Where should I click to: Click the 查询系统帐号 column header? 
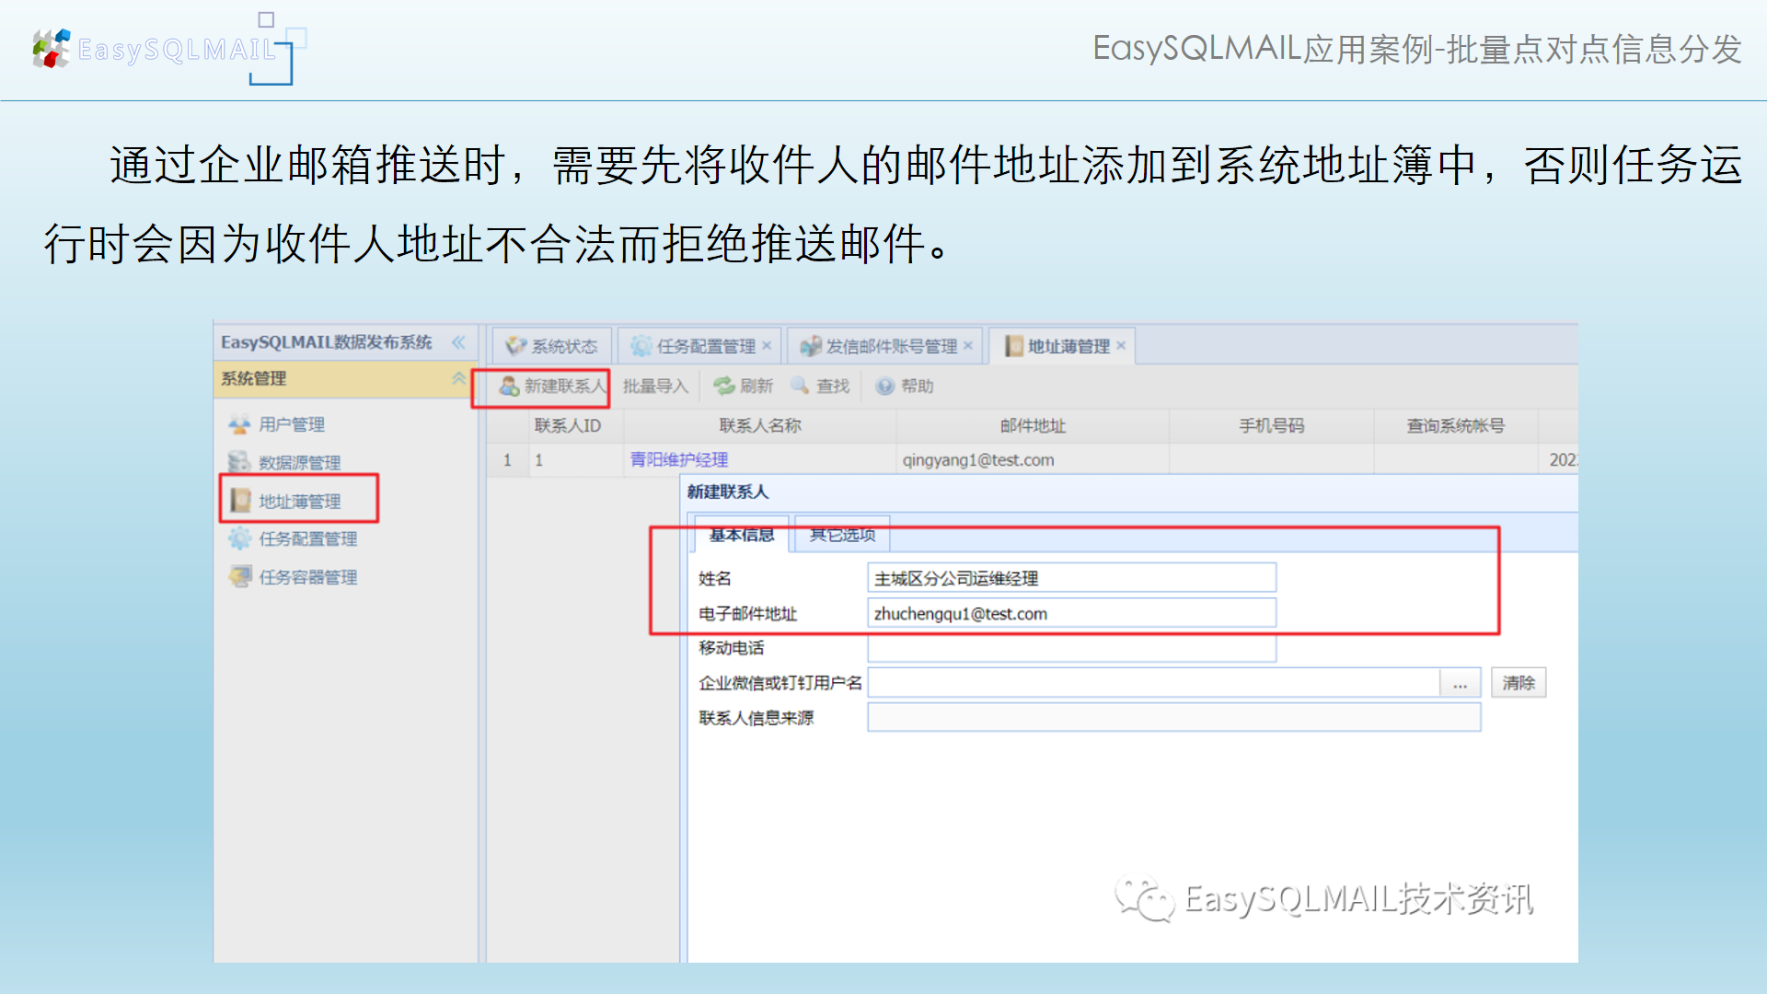[x=1456, y=426]
